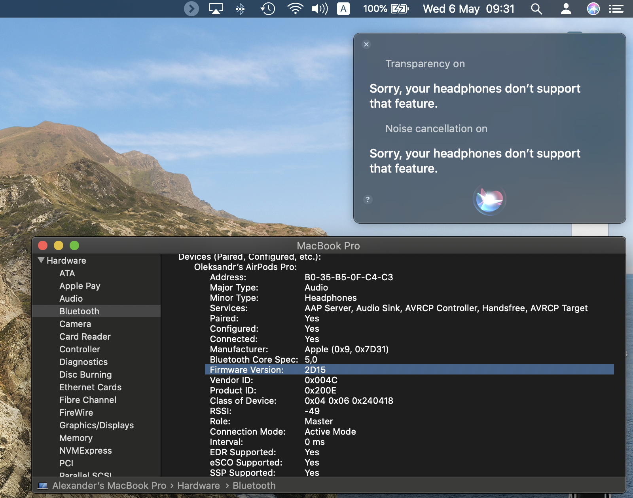
Task: Select Disc Burning in the sidebar
Action: (x=85, y=374)
